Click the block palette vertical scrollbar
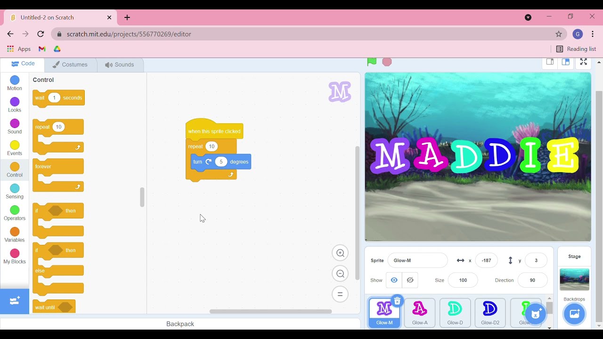The height and width of the screenshot is (339, 603). pos(142,197)
